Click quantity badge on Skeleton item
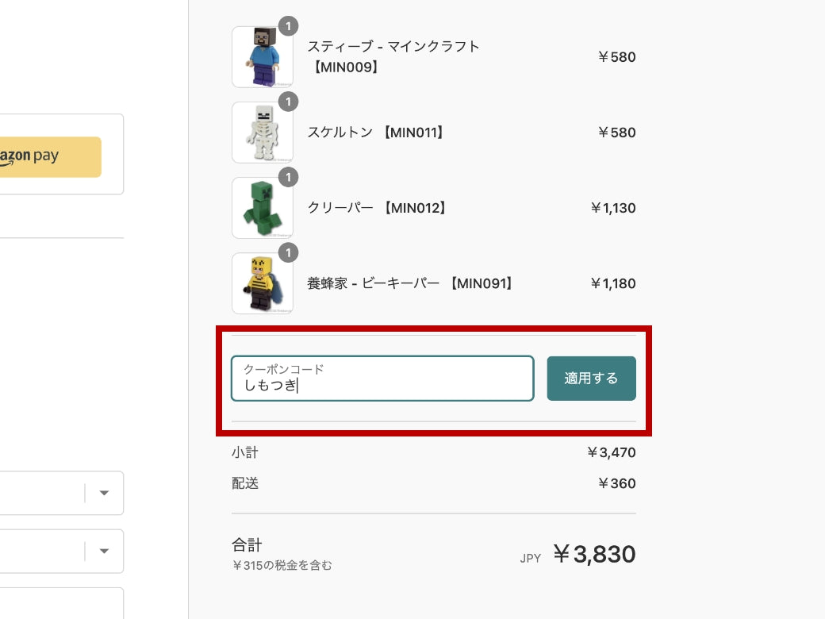Screen dimensions: 825x619 click(288, 102)
